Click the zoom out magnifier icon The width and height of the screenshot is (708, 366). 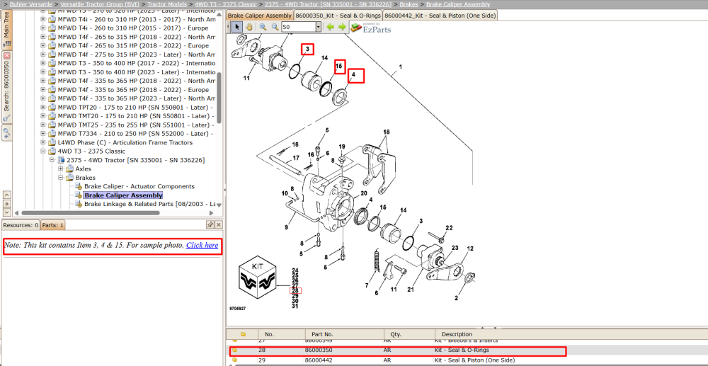[x=275, y=27]
